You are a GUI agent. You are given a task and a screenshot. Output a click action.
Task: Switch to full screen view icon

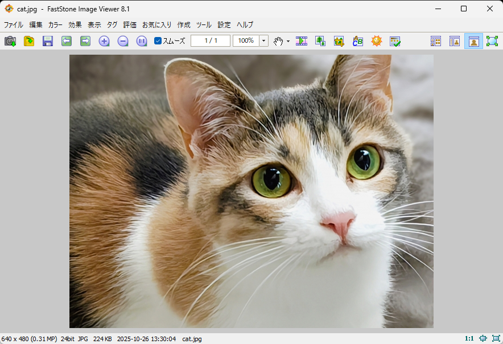click(x=492, y=41)
